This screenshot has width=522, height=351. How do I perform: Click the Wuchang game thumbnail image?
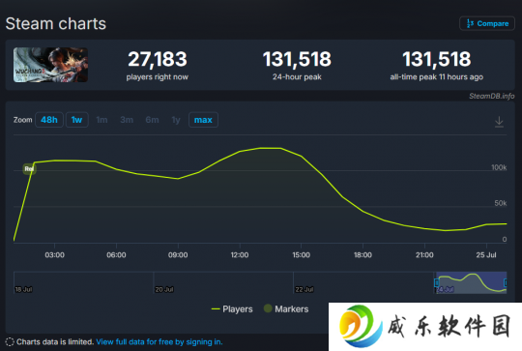(50, 65)
